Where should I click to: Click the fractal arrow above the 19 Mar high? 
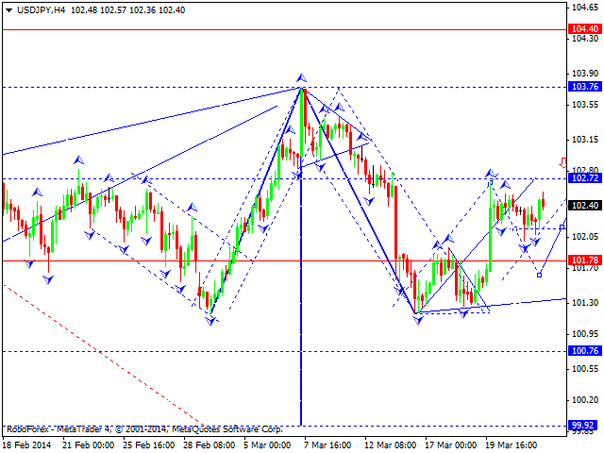pyautogui.click(x=491, y=174)
